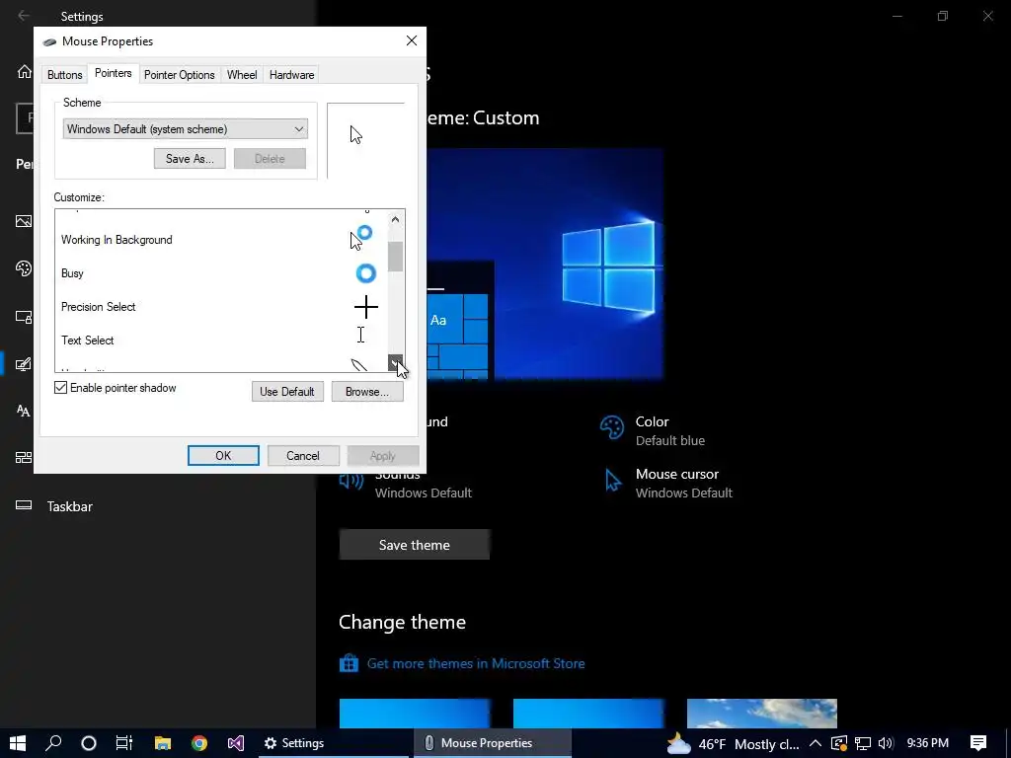Open taskbar Search icon
The height and width of the screenshot is (758, 1011).
(53, 743)
